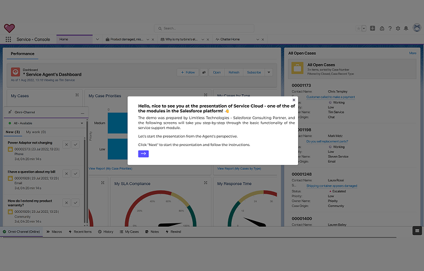Accept the Power Adaptor not charging request
Screen dimensions: 424x271
(76, 144)
